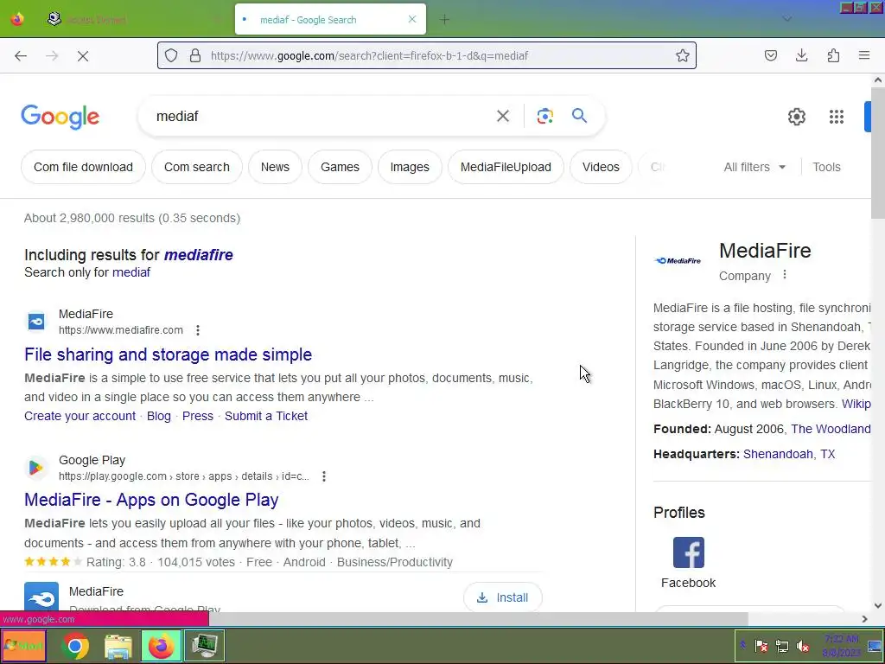
Task: Click the suggested mediafire correction link
Action: pyautogui.click(x=198, y=255)
